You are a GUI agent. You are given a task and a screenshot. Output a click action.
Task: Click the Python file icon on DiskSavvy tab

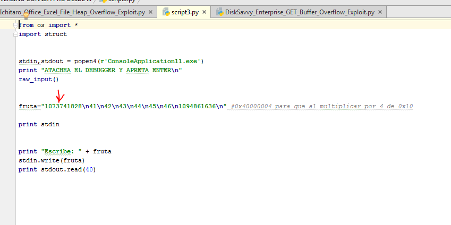tap(220, 12)
